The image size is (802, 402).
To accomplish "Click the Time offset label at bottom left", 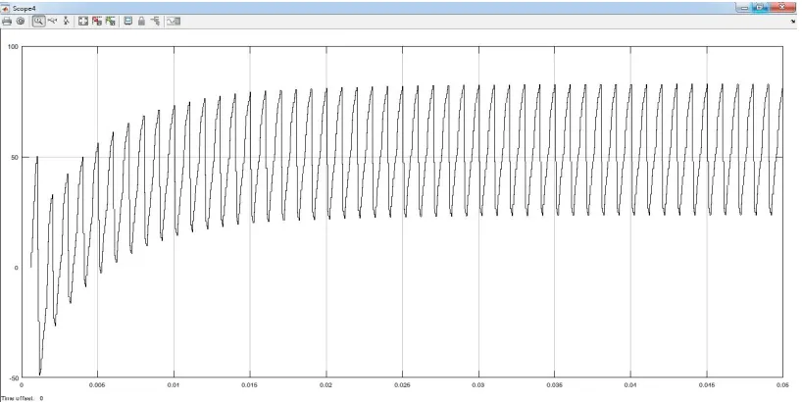I will (x=18, y=398).
